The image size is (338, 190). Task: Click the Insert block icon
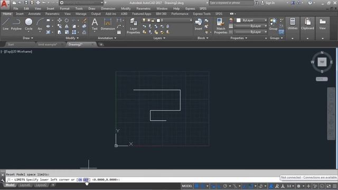199,24
